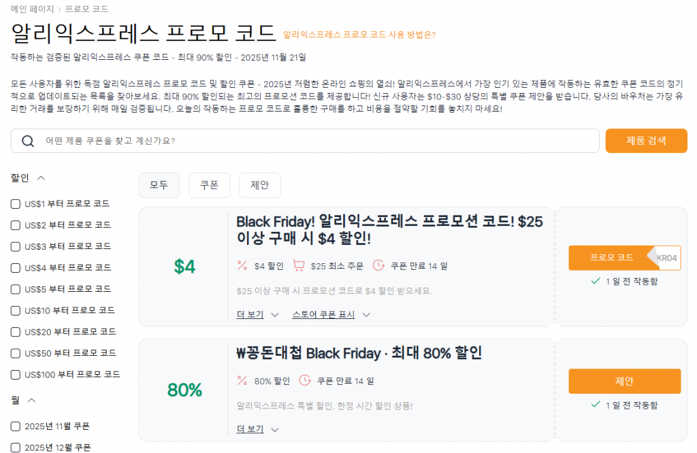
Task: Click the coupon search input field
Action: point(272,141)
